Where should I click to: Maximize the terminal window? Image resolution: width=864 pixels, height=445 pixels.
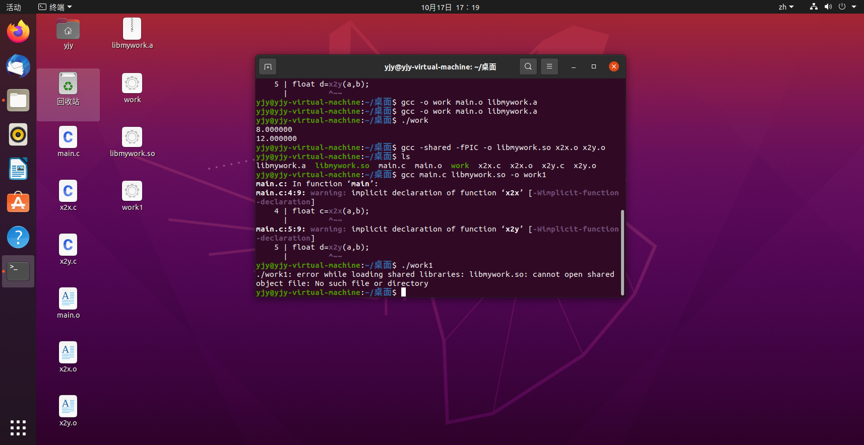594,66
